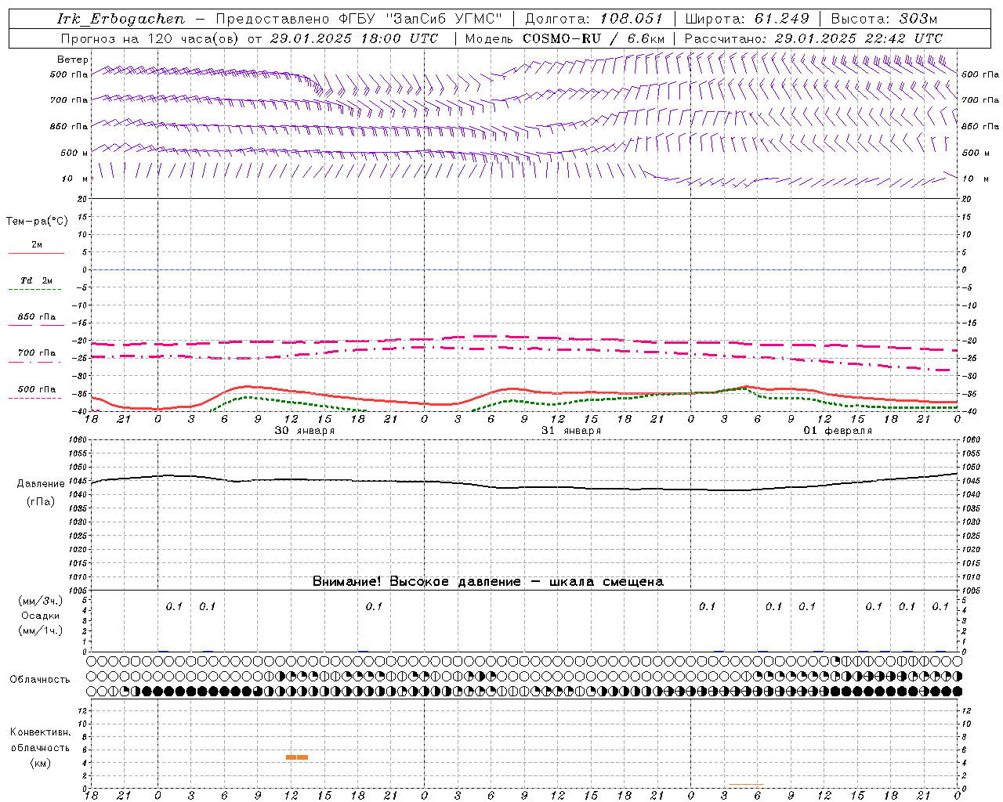Screen dimensions: 1003x802
Task: Select the Конвективн. облачность label
Action: pos(40,740)
